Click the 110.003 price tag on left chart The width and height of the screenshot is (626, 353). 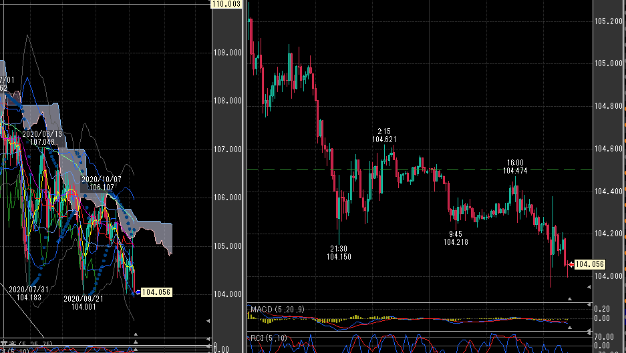click(x=226, y=4)
